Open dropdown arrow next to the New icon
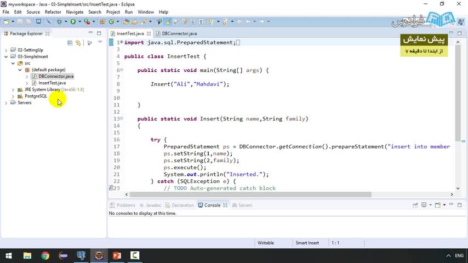The height and width of the screenshot is (263, 468). tap(13, 21)
